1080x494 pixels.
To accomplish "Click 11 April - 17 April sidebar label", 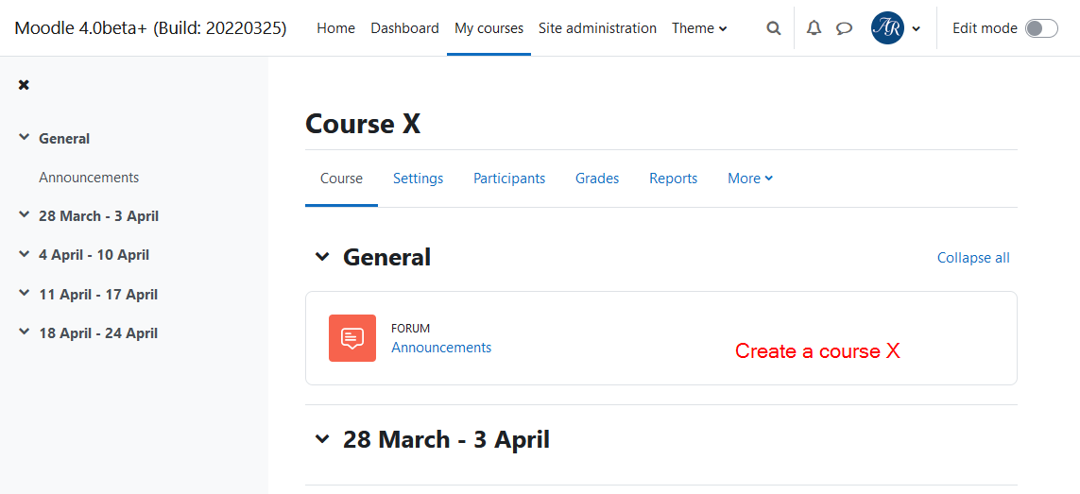I will point(98,294).
